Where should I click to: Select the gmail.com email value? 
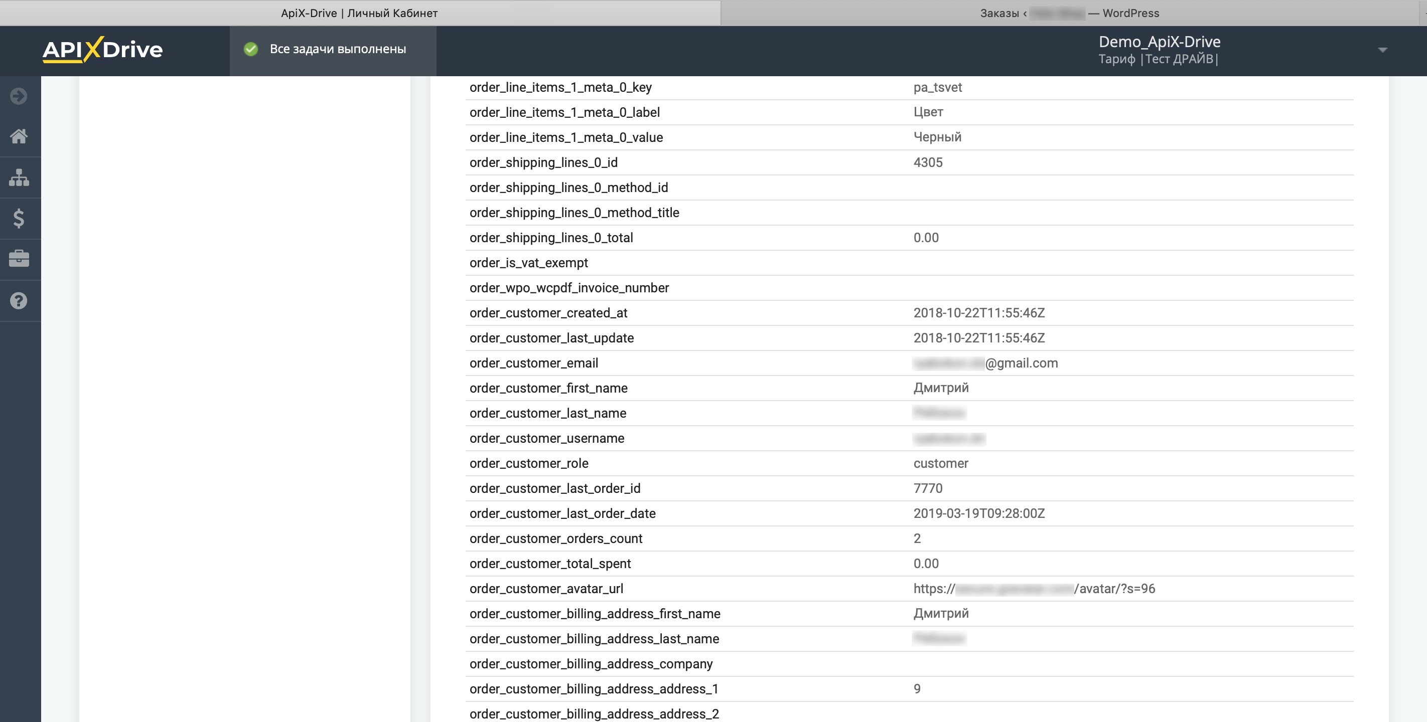click(x=985, y=363)
